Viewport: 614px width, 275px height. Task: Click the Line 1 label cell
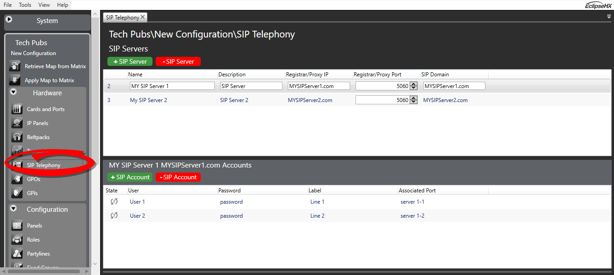(317, 202)
